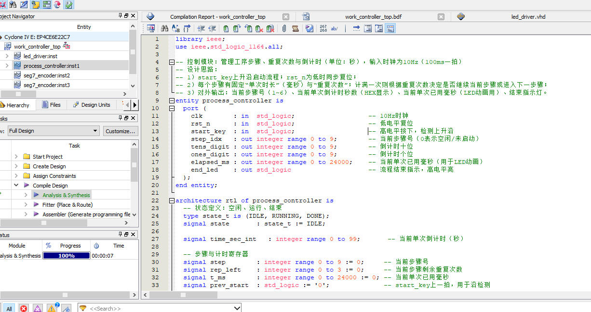Screen dimensions: 591x312
Task: Open the Full Design flow dropdown
Action: tap(54, 131)
